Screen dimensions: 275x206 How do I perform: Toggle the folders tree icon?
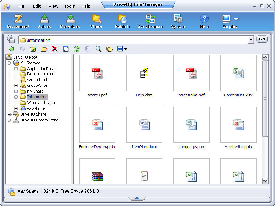point(109,49)
